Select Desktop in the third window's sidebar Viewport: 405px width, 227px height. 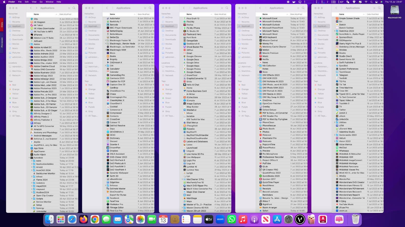point(169,31)
